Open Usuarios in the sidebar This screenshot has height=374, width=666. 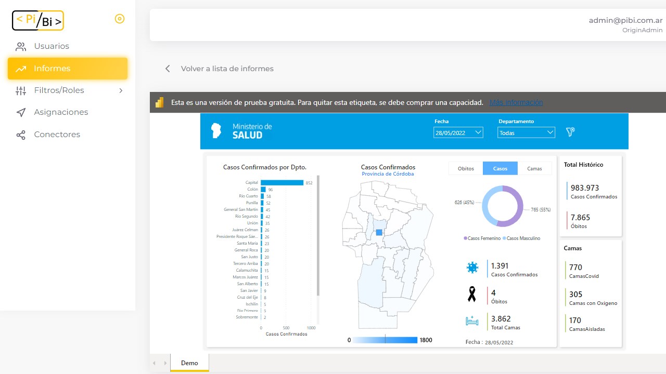[68, 47]
